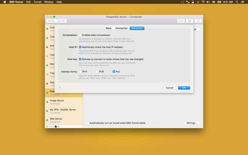
Task: Enable the data compression checkbox
Action: pyautogui.click(x=80, y=35)
